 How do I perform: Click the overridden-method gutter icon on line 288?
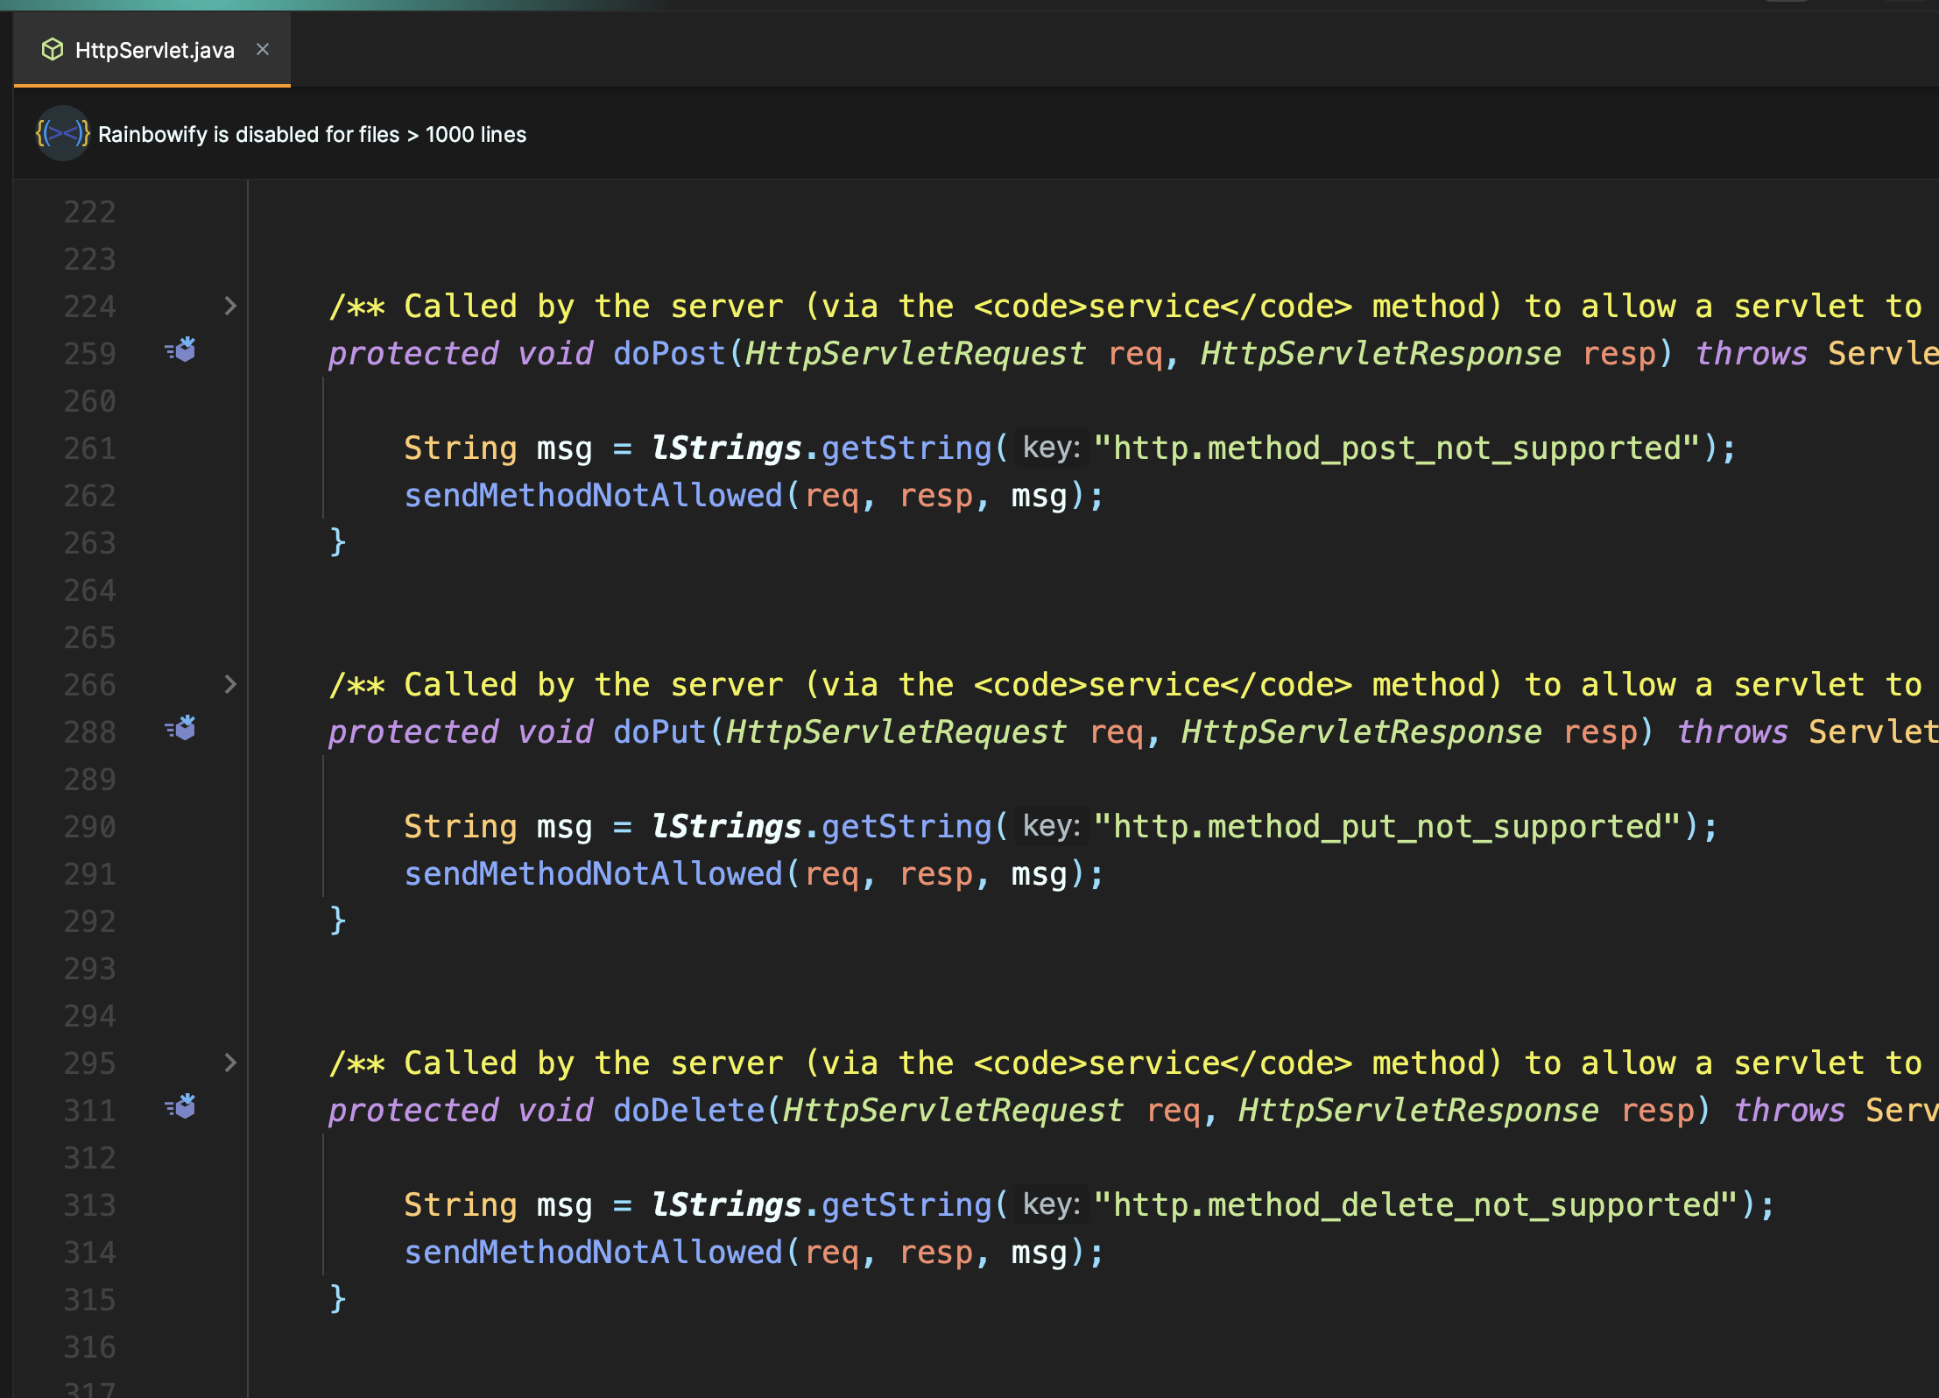click(181, 729)
